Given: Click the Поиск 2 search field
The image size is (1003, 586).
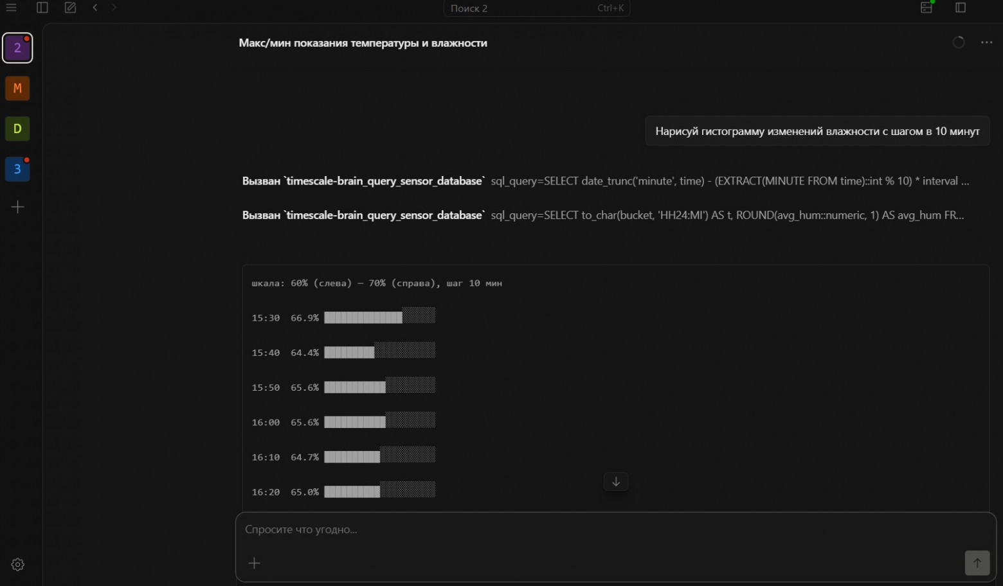Looking at the screenshot, I should click(537, 8).
